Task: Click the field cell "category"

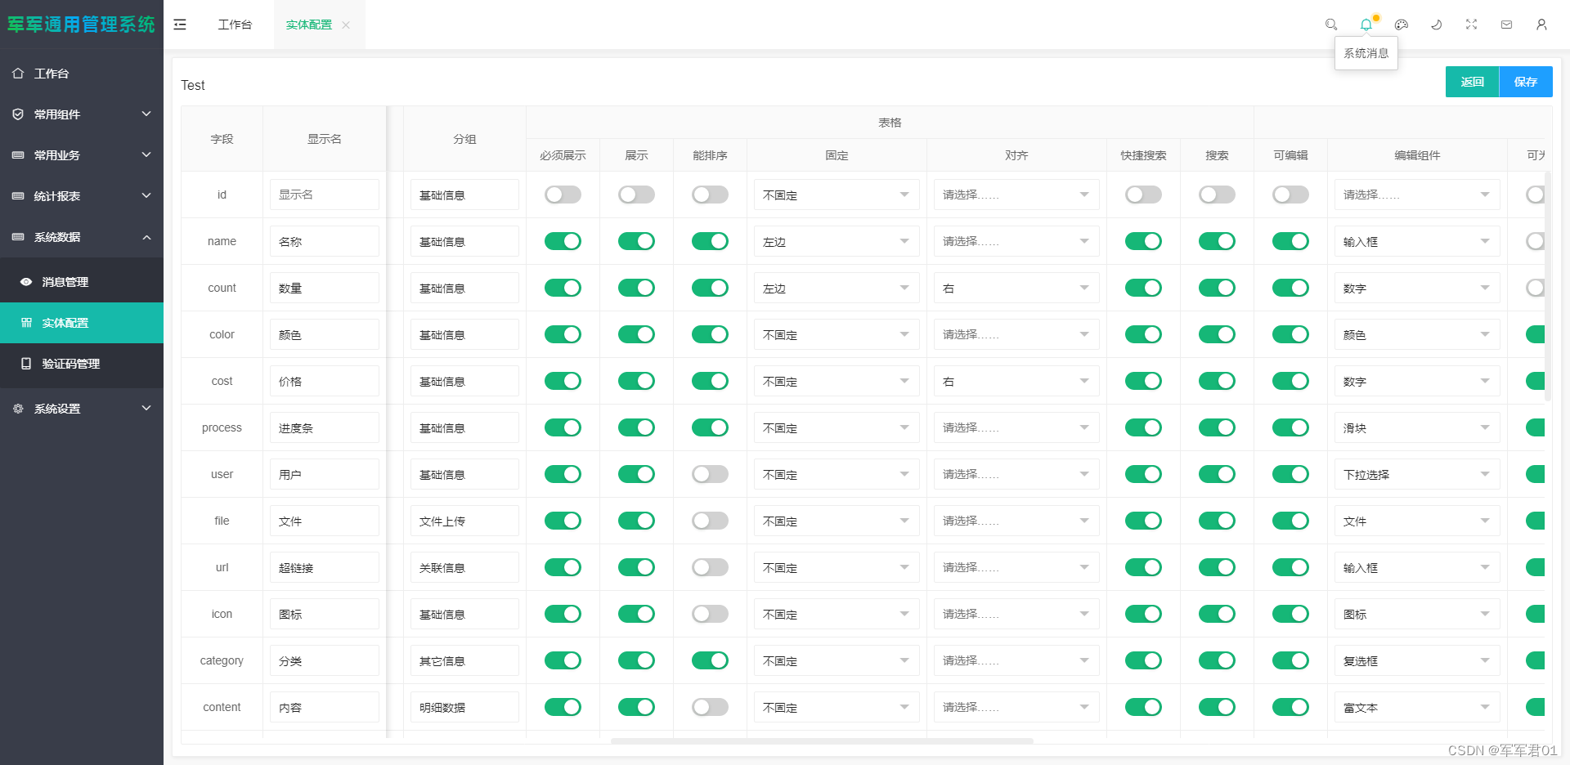Action: coord(222,660)
